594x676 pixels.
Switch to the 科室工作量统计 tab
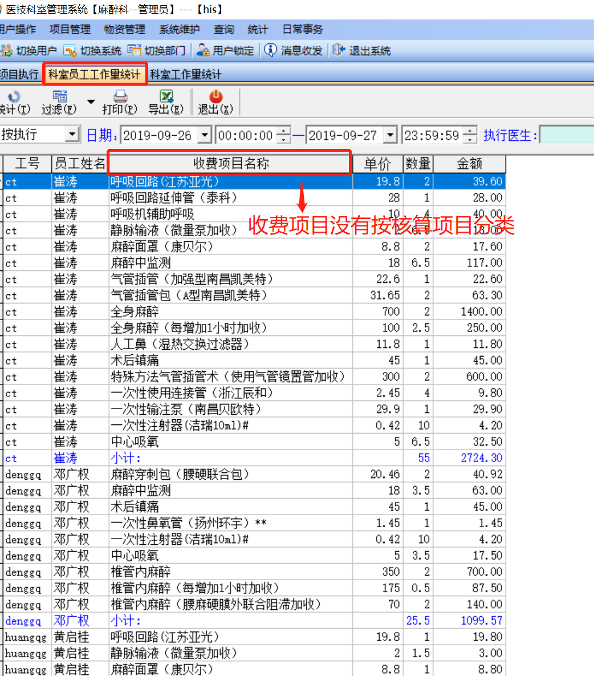click(185, 74)
